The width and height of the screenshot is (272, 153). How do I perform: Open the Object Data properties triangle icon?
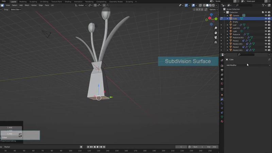pyautogui.click(x=222, y=117)
